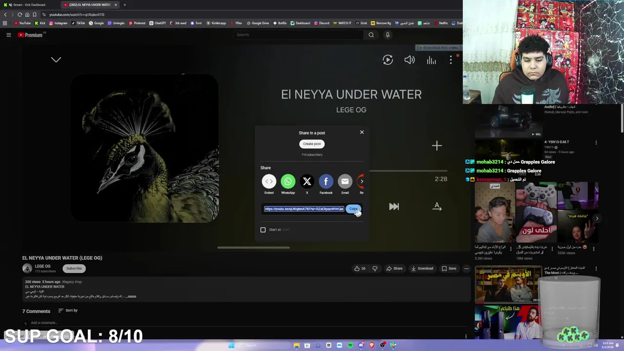Open the YouTube guide hamburger menu
Viewport: 624px width, 351px height.
(8, 35)
